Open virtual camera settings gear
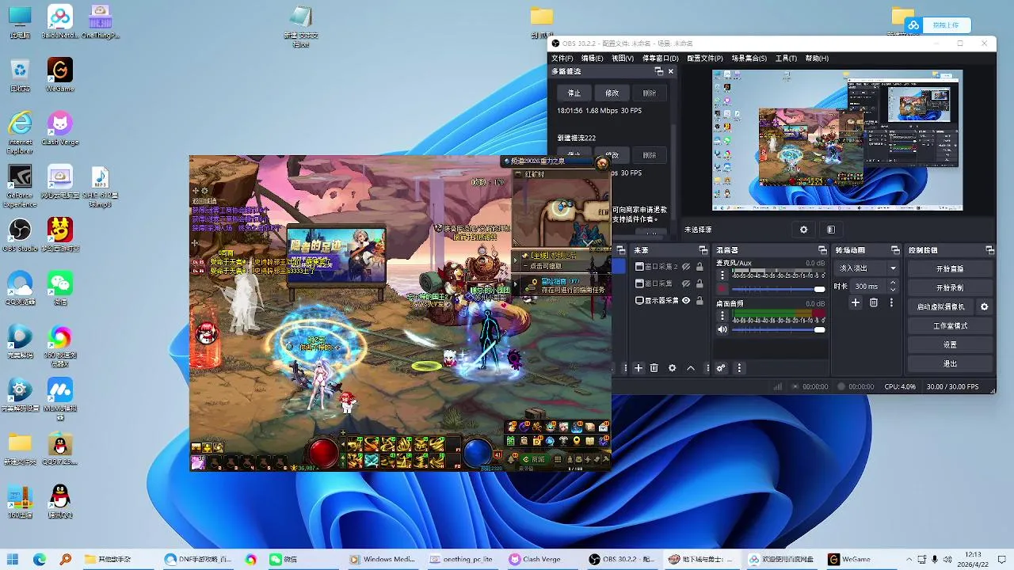The image size is (1014, 570). coord(985,306)
